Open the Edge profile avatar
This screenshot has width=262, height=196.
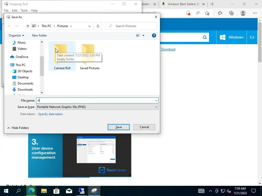(x=243, y=13)
